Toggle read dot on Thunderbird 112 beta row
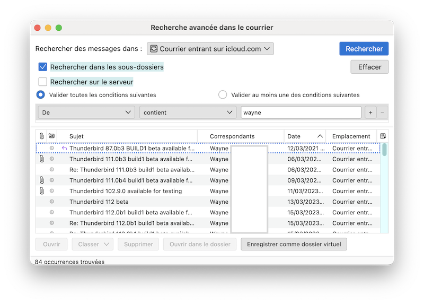 [51, 202]
